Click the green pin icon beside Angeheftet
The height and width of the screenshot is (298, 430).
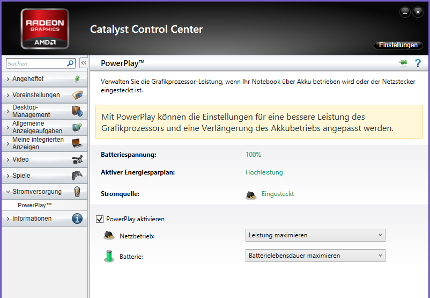pos(77,79)
